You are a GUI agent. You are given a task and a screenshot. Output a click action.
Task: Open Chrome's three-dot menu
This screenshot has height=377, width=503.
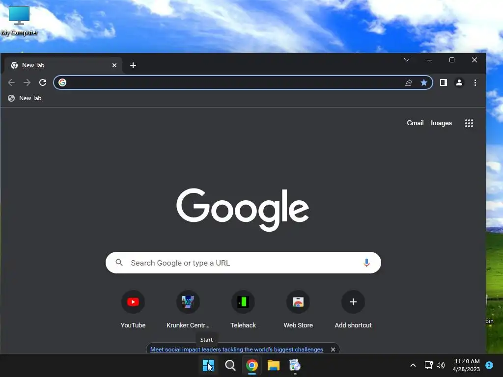click(x=475, y=82)
